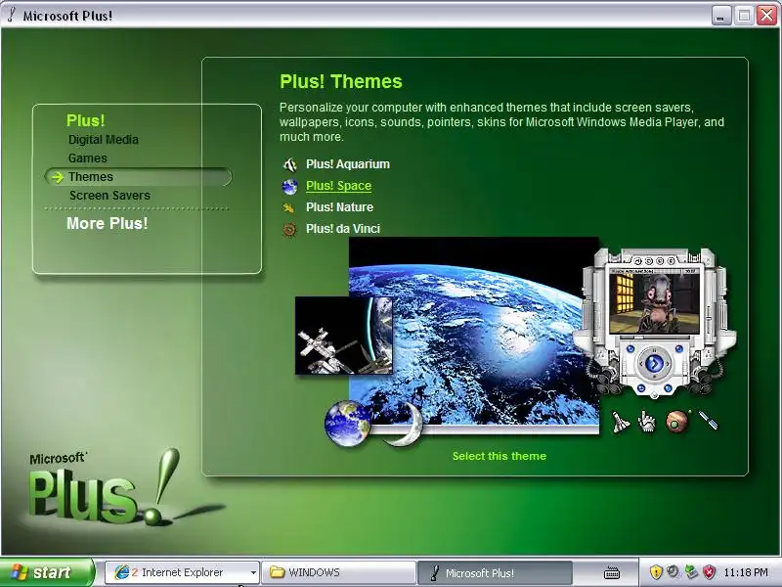Viewport: 782px width, 587px height.
Task: Open the Screen Savers section
Action: tap(109, 195)
